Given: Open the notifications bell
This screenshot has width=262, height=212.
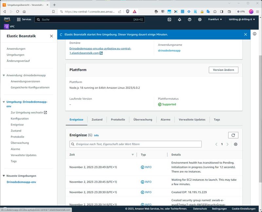Looking at the screenshot, I should tap(179, 20).
